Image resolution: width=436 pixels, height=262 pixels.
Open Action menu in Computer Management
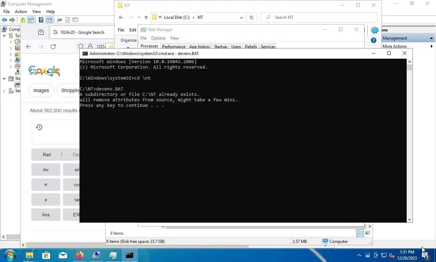[21, 12]
